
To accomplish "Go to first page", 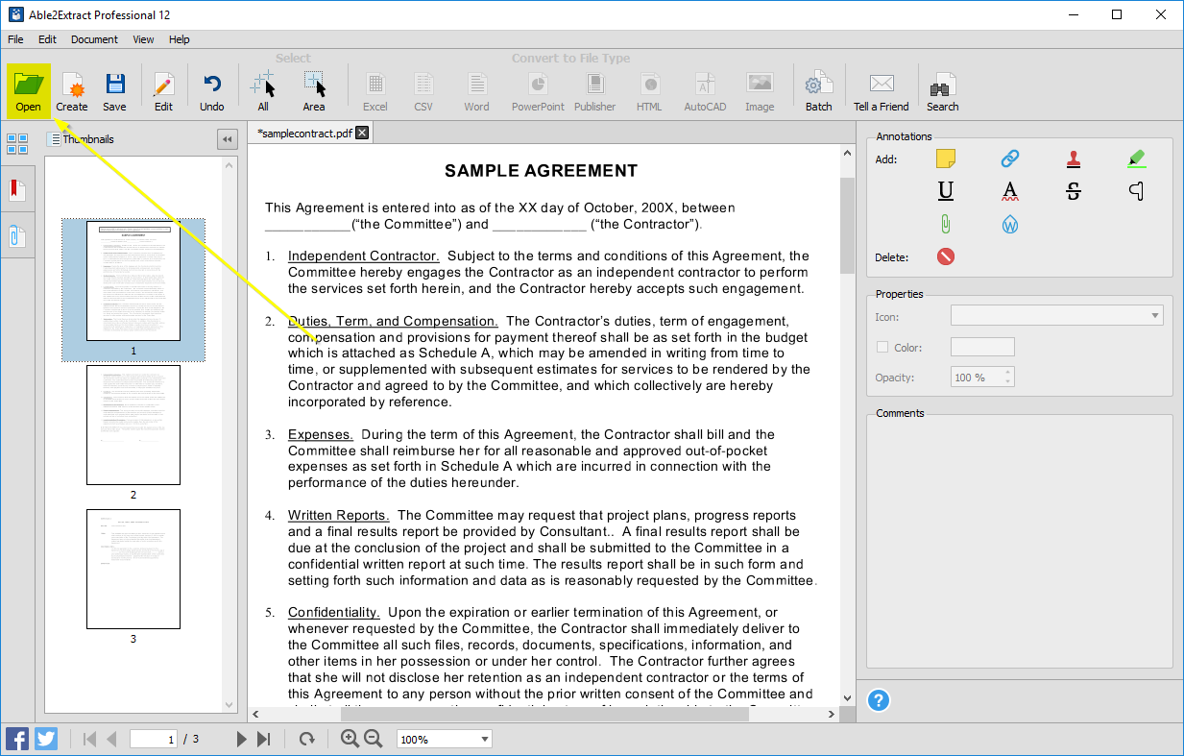I will pyautogui.click(x=90, y=739).
